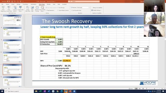Switch to Animations ribbon tab
Viewport: 166px width, 93px height.
[33, 4]
